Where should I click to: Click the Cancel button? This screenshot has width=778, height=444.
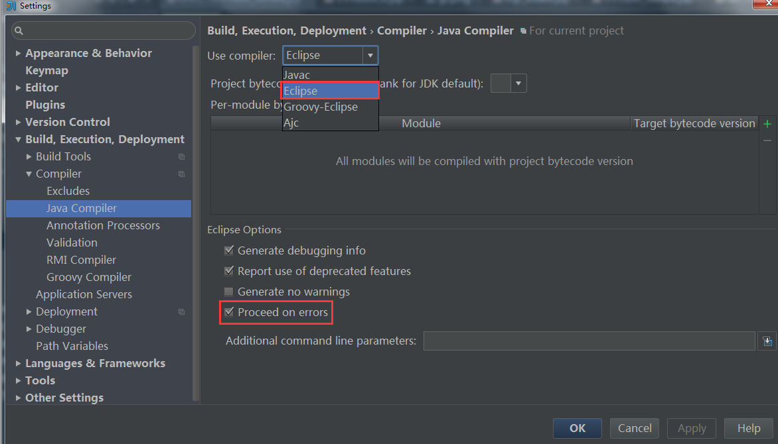coord(635,428)
